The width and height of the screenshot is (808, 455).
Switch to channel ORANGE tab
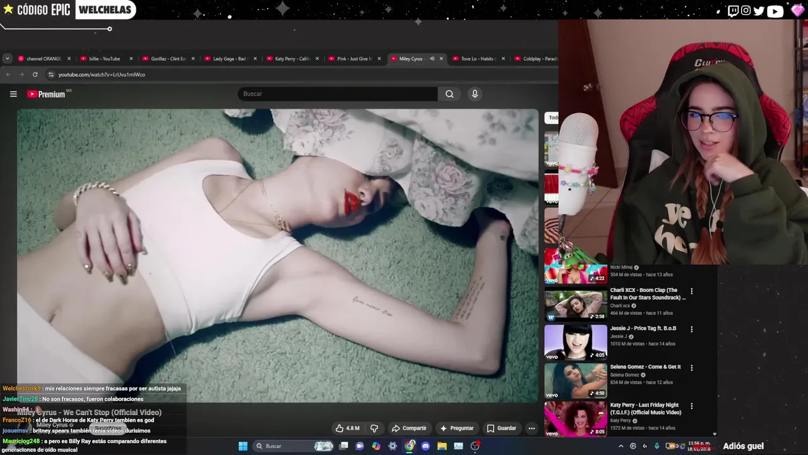point(43,59)
